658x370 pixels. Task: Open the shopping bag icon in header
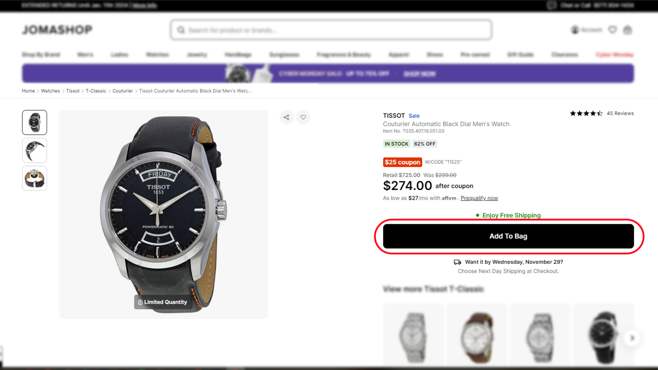[x=627, y=30]
